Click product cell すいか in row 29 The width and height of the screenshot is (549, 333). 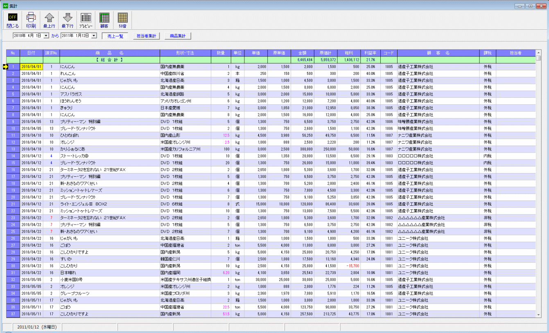click(x=109, y=259)
